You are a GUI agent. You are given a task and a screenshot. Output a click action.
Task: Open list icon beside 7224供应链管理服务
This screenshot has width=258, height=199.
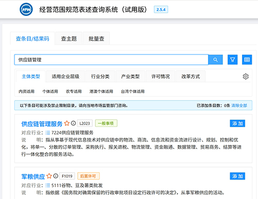coord(47,132)
